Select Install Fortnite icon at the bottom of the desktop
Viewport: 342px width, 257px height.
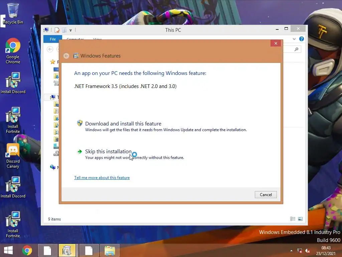tap(13, 225)
